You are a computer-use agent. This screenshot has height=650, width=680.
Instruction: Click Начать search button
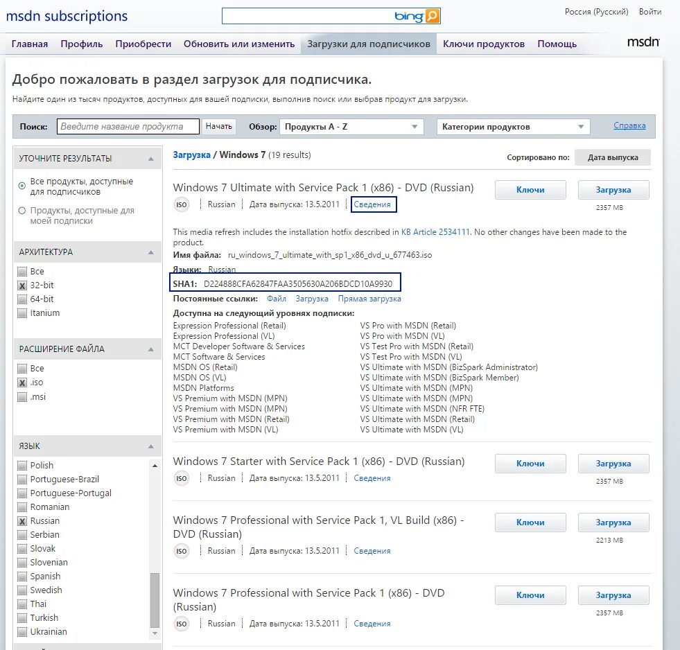(219, 126)
